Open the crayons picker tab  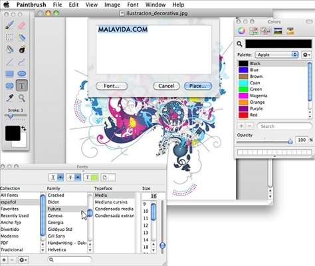point(290,31)
